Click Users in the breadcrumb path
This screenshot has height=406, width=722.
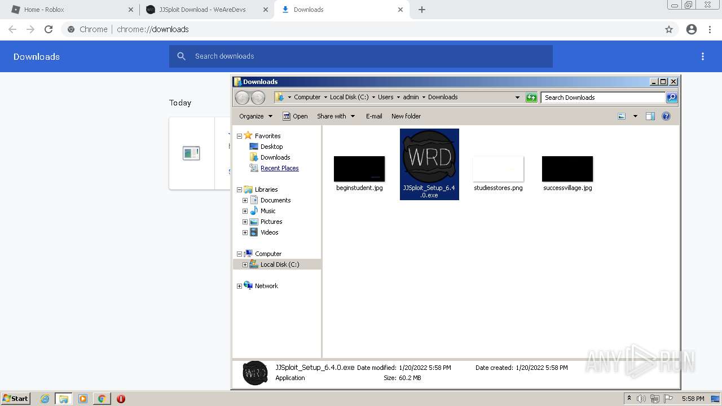coord(385,97)
